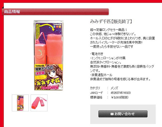Click the カテゴリ label
162x127 pixels.
click(x=95, y=88)
